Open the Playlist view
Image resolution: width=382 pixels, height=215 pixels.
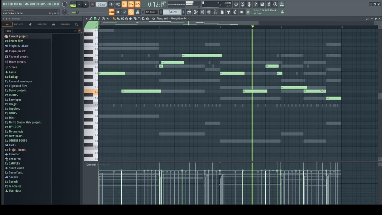coord(189,12)
